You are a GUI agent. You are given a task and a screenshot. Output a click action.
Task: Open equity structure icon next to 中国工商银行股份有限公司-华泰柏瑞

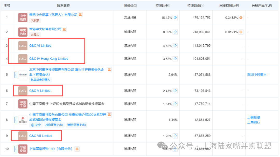(x=109, y=115)
